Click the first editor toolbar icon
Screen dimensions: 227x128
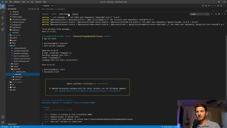coord(203,6)
